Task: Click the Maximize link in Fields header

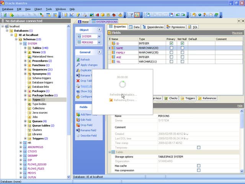Action: tap(237, 33)
